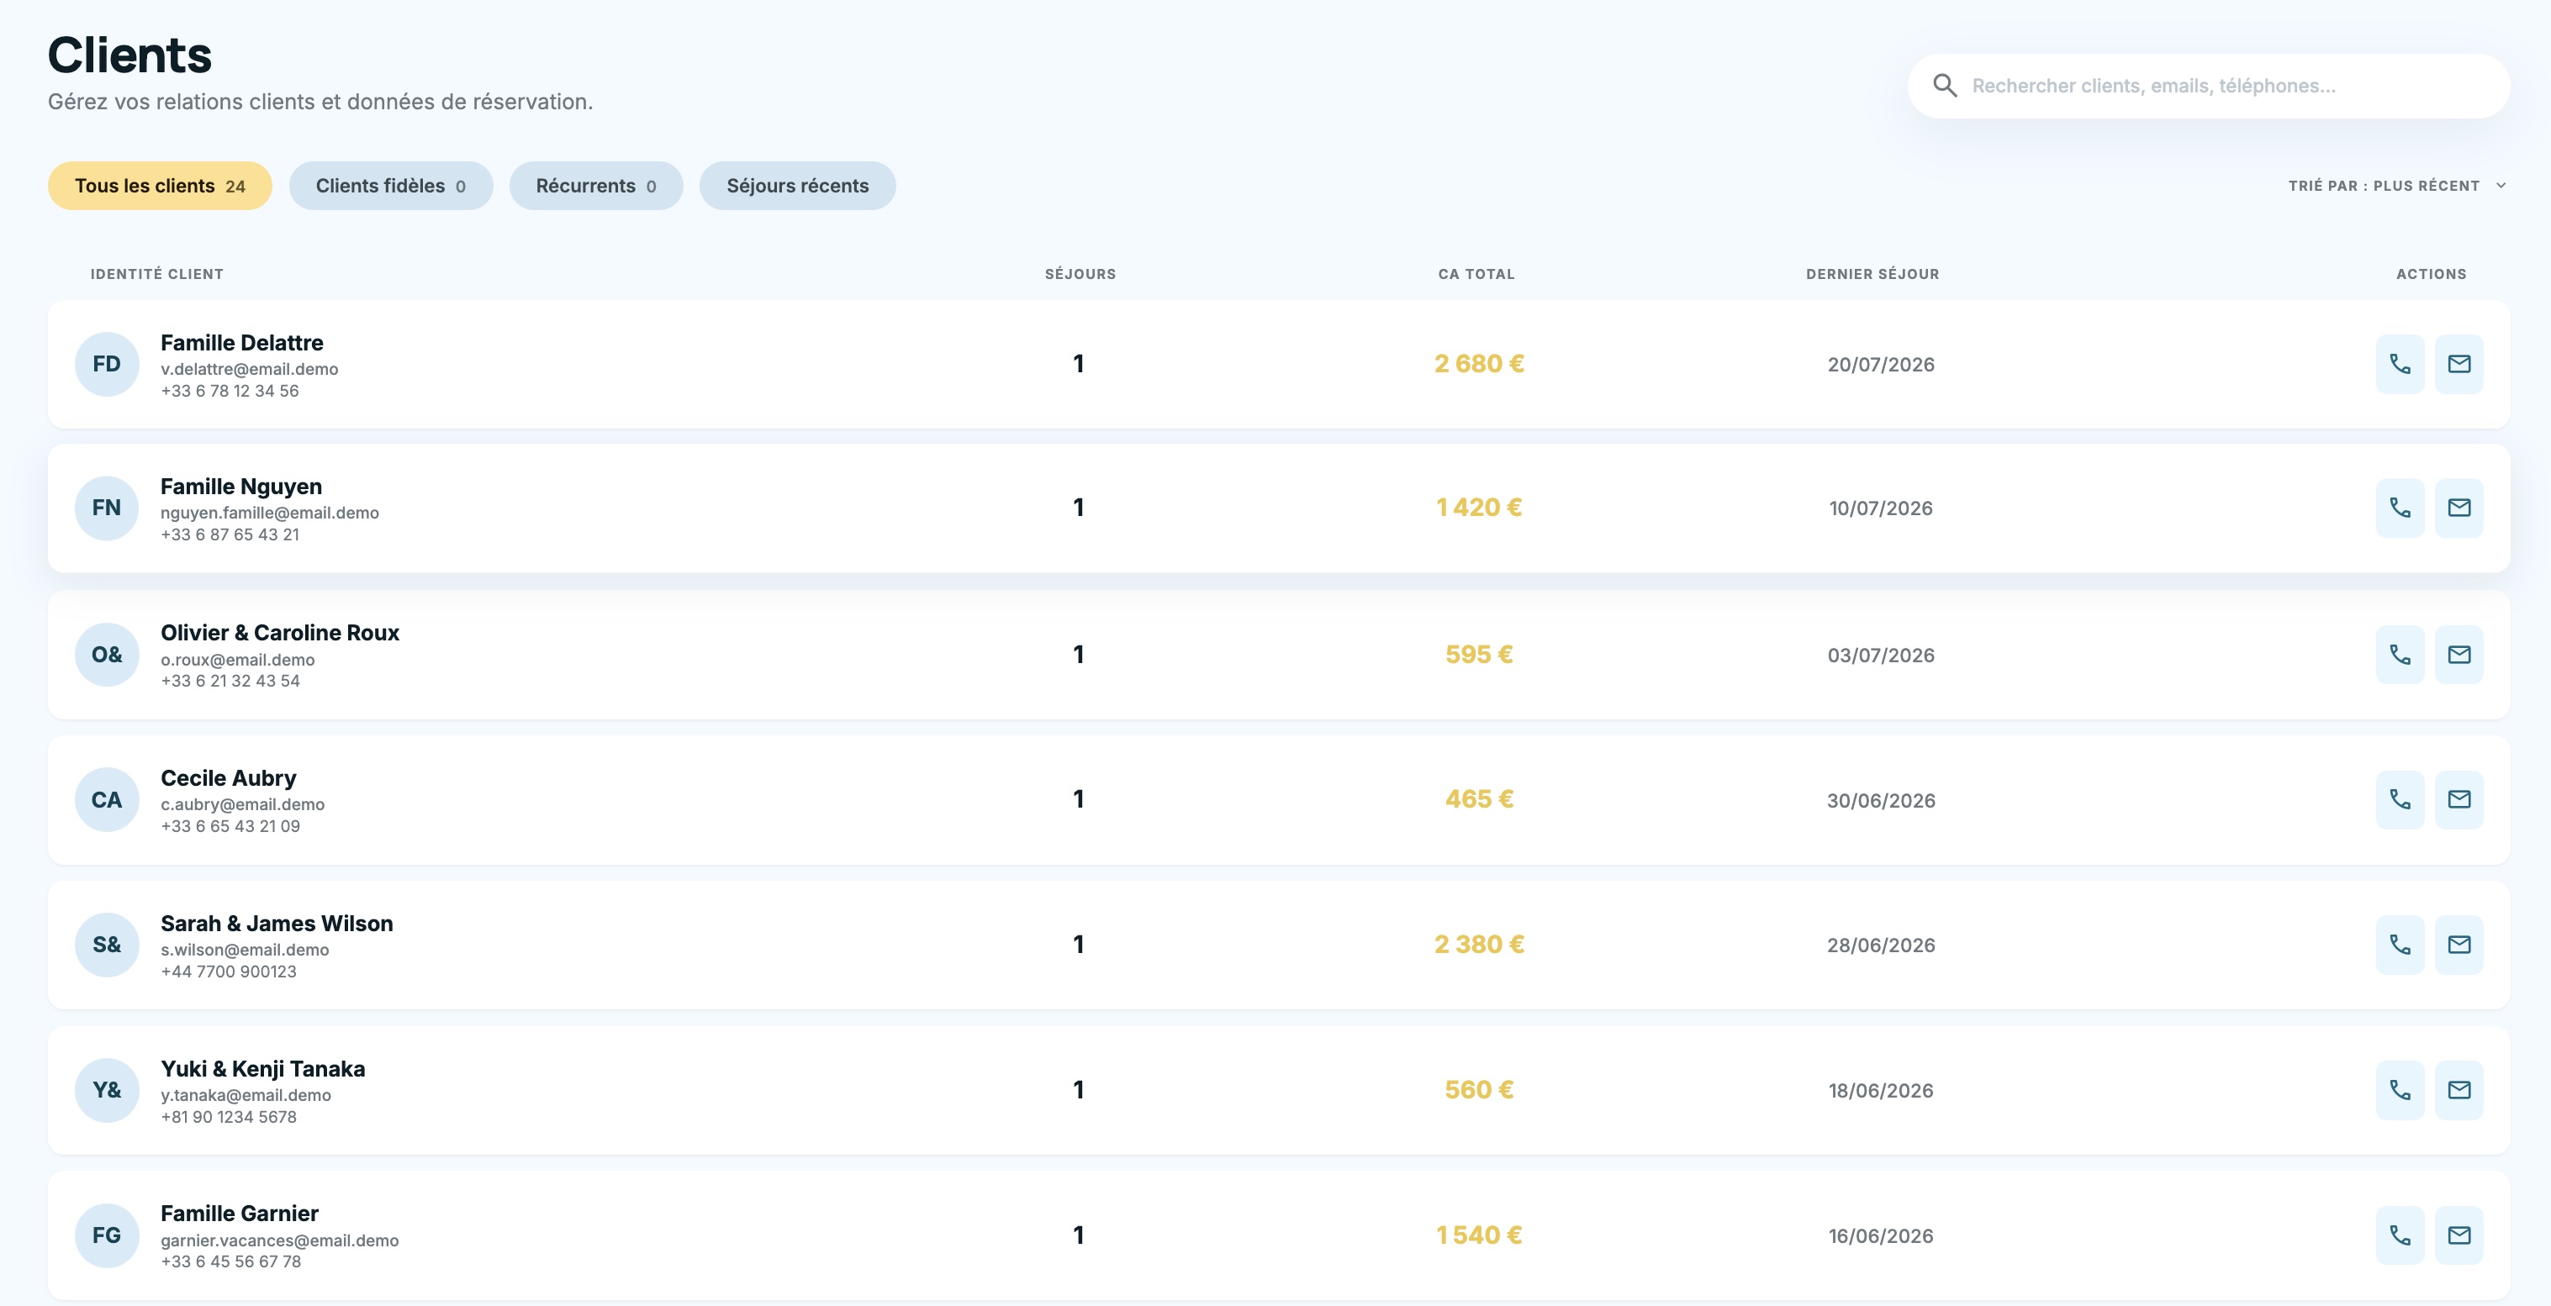Click the search magnifier icon
This screenshot has height=1306, width=2551.
pos(1944,87)
